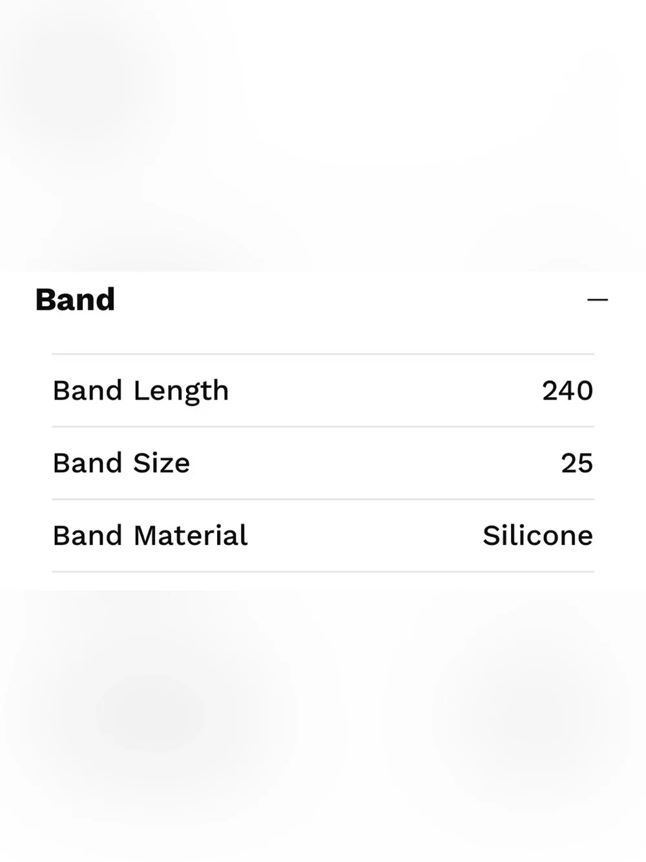Click the letter S of Silicone
Image resolution: width=646 pixels, height=862 pixels.
coord(492,535)
